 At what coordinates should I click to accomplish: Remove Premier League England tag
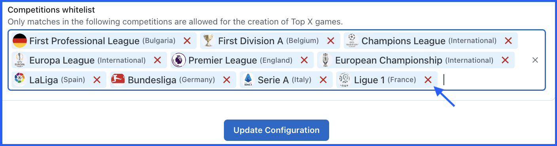(304, 60)
